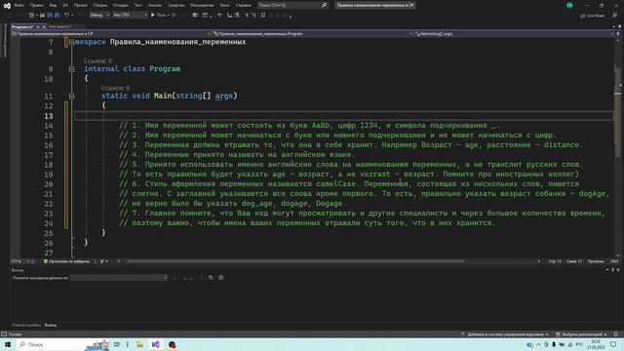The width and height of the screenshot is (624, 351).
Task: Click the Undo arrow icon
Action: click(x=66, y=16)
